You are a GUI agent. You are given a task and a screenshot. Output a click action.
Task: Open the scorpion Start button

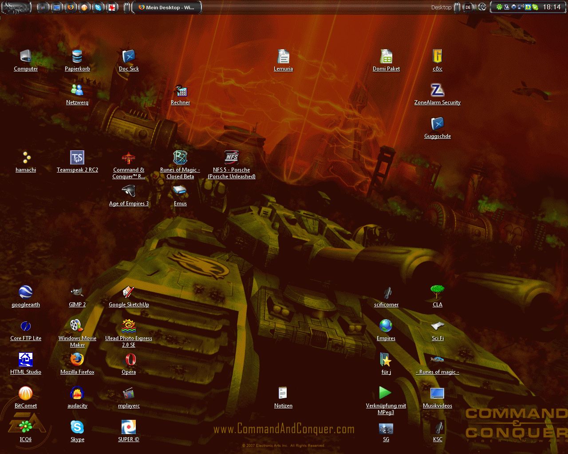(16, 7)
